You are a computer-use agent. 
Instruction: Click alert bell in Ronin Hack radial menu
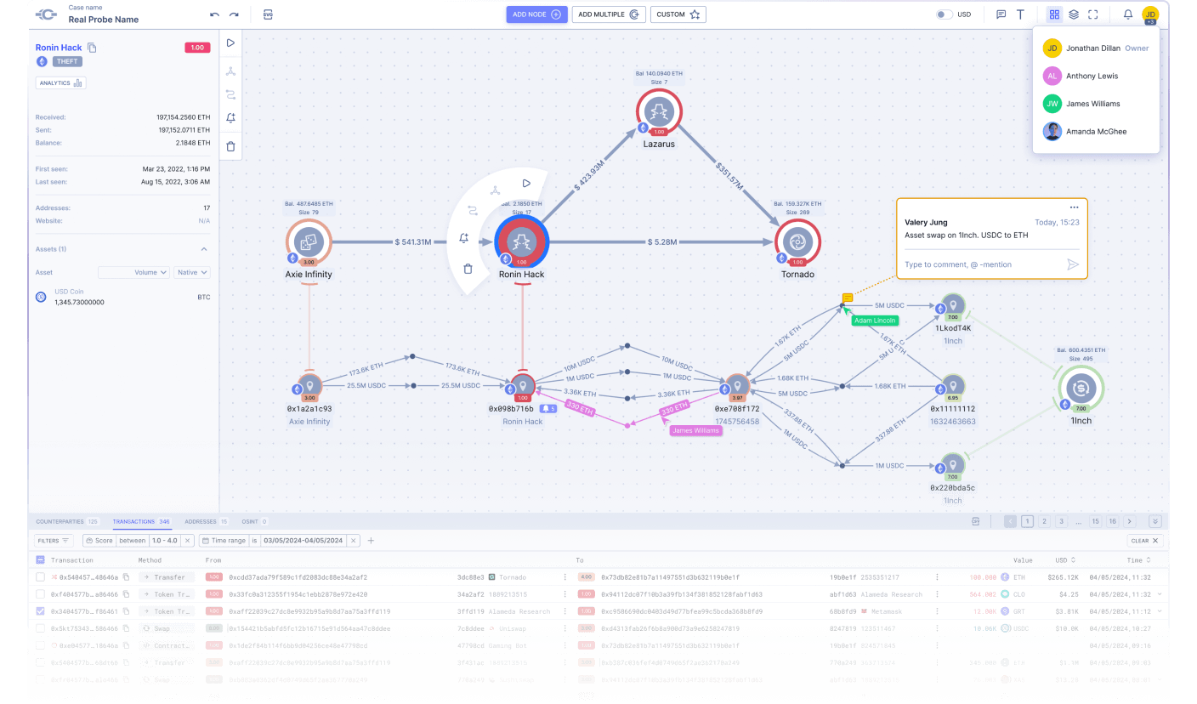pos(463,239)
